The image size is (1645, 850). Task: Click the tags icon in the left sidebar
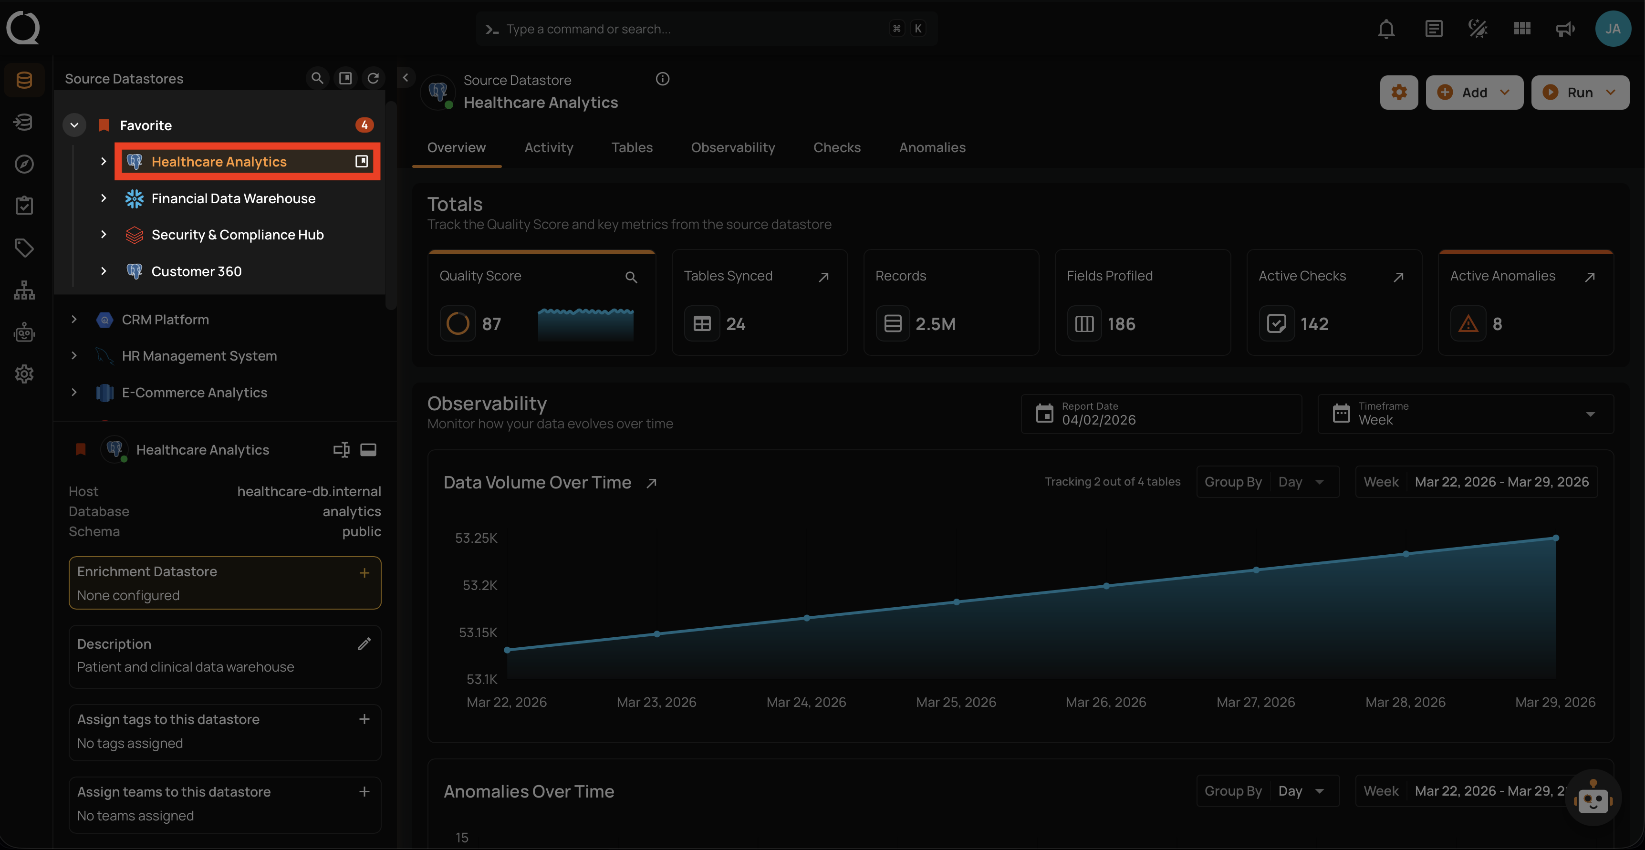24,248
